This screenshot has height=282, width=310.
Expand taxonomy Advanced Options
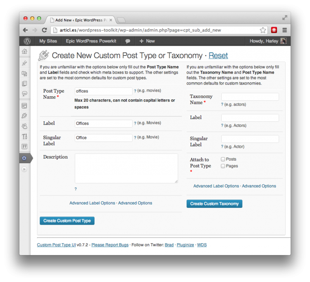[x=259, y=186]
